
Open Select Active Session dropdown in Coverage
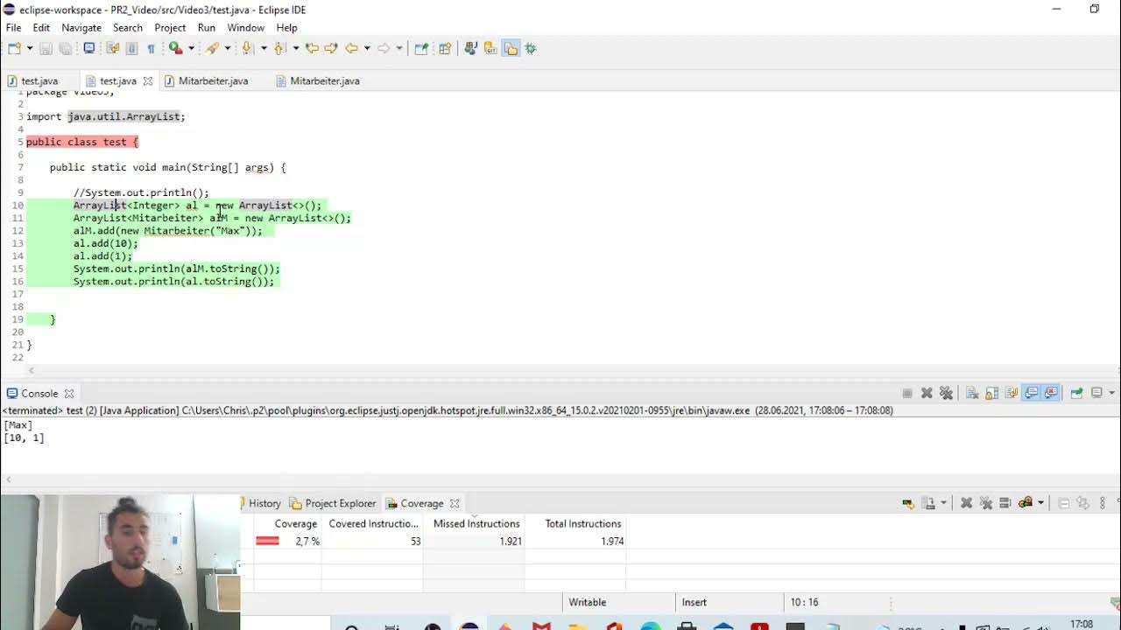[1040, 503]
